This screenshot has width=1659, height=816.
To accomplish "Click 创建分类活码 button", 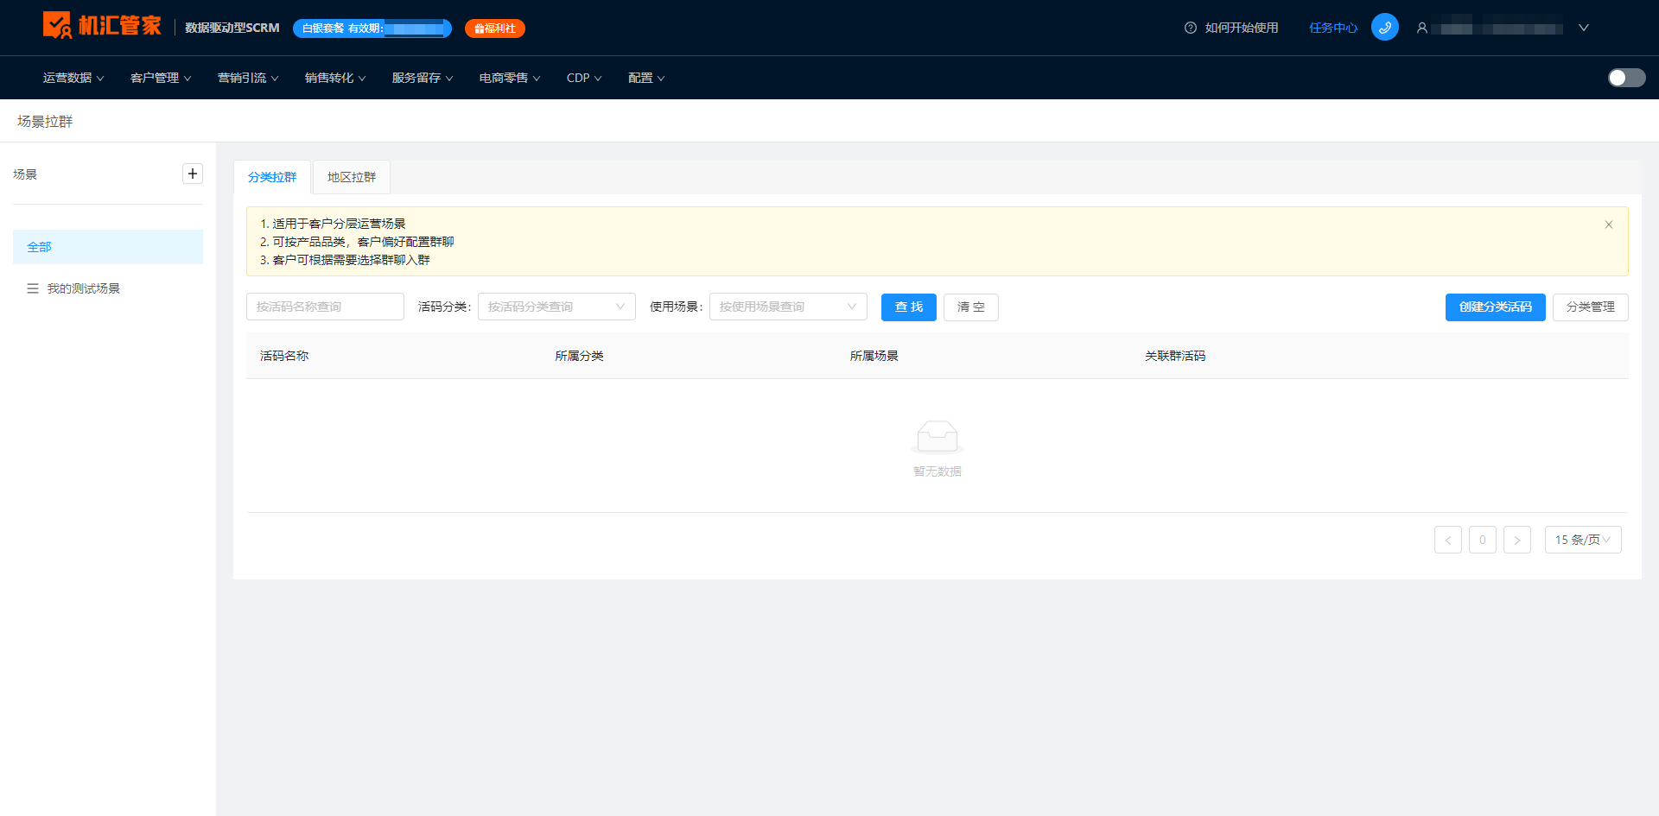I will point(1496,307).
